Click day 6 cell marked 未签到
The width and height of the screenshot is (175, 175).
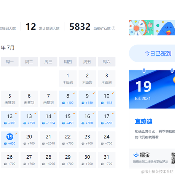[x=29, y=99]
